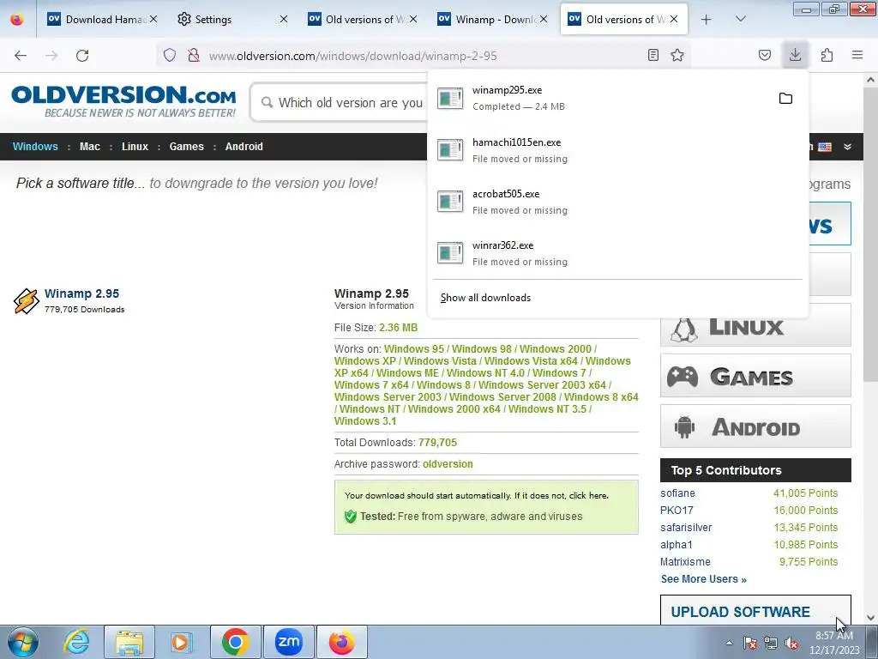Close the downloads panel via toolbar download icon
Image resolution: width=878 pixels, height=659 pixels.
click(x=795, y=55)
